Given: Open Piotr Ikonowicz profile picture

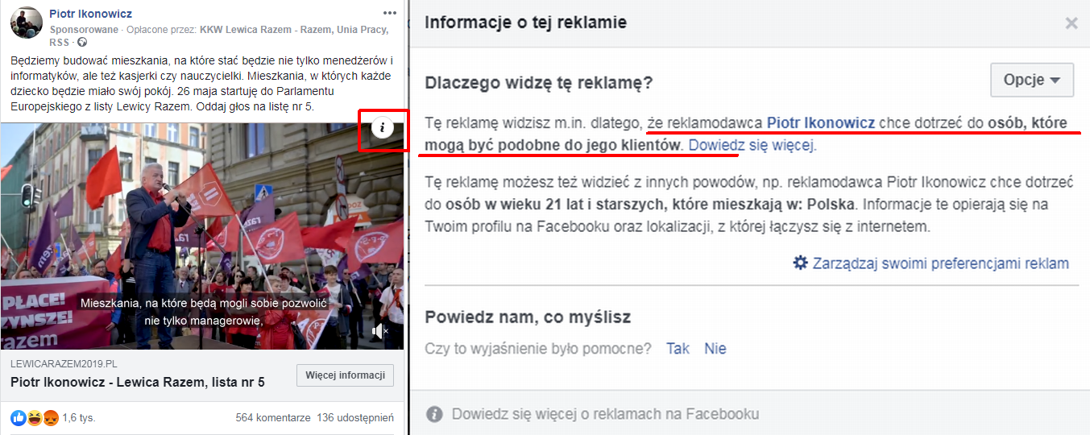Looking at the screenshot, I should point(26,23).
